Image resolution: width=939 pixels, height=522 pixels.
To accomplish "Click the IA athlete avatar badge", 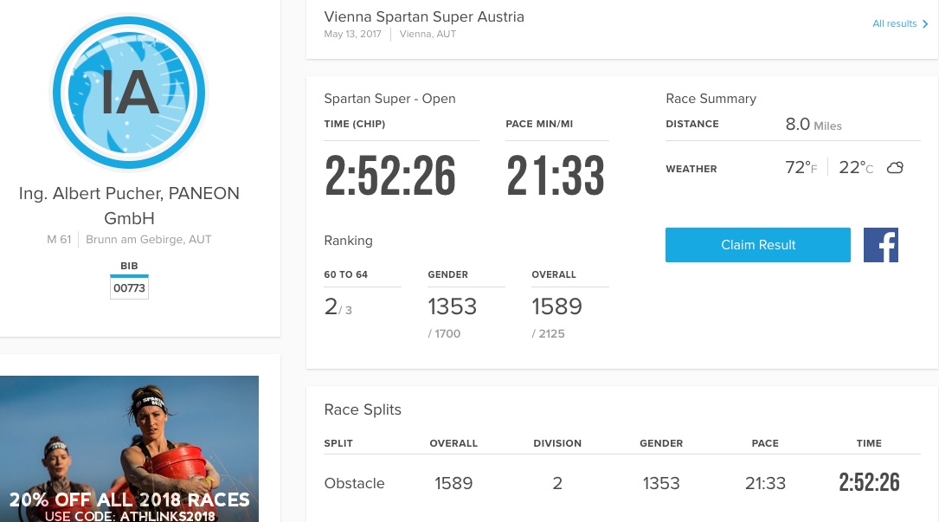I will (129, 93).
